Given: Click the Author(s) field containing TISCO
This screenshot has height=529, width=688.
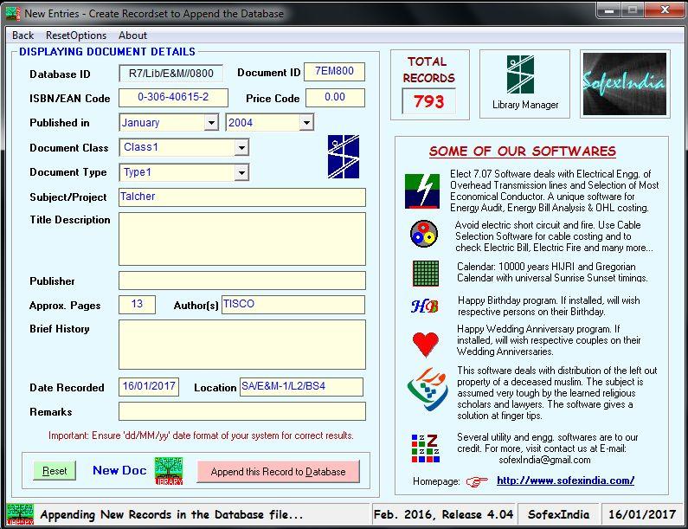Looking at the screenshot, I should pyautogui.click(x=293, y=305).
